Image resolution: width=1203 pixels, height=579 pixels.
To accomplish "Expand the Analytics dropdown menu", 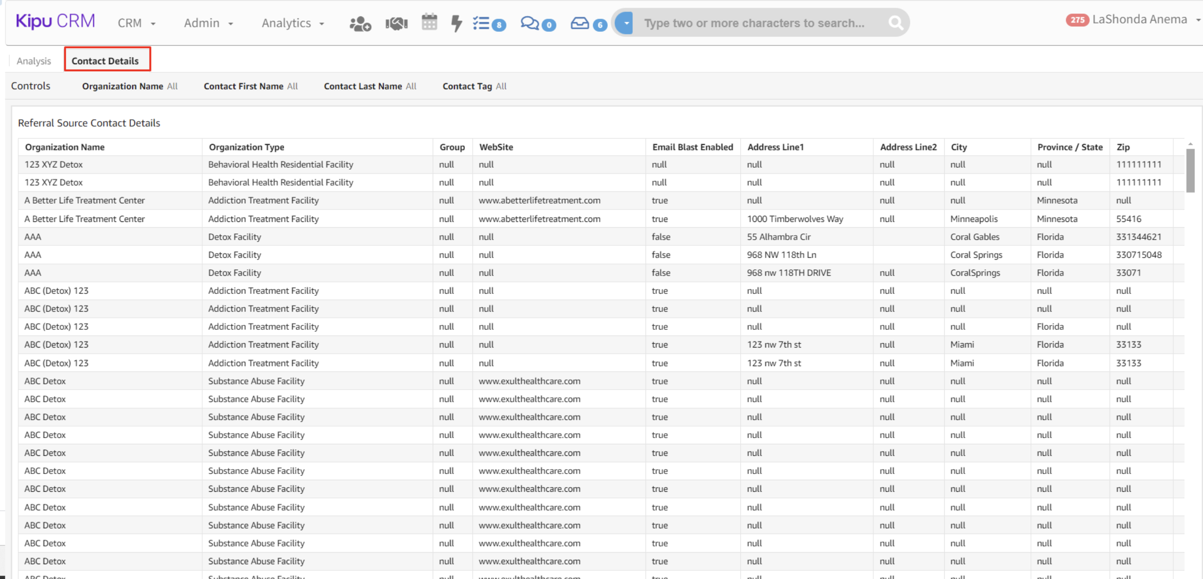I will pyautogui.click(x=293, y=23).
